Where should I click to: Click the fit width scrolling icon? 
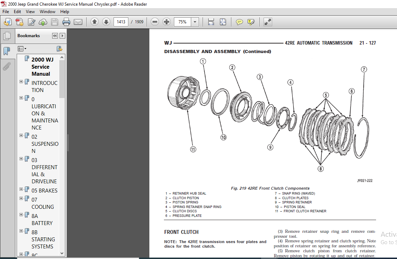(x=211, y=22)
